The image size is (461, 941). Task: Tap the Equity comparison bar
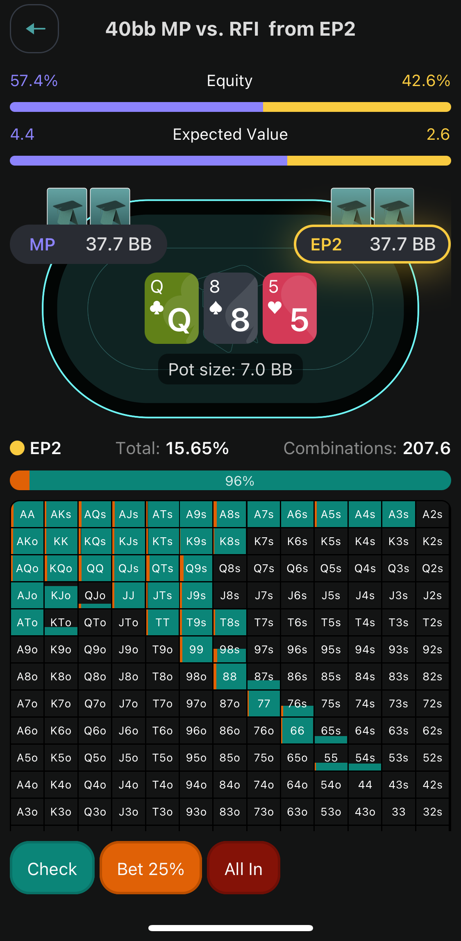pos(230,107)
